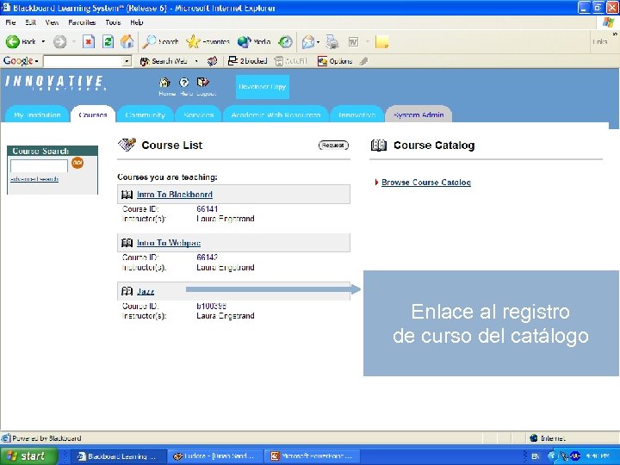
Task: Open the Mail button dropdown arrow
Action: [x=318, y=41]
